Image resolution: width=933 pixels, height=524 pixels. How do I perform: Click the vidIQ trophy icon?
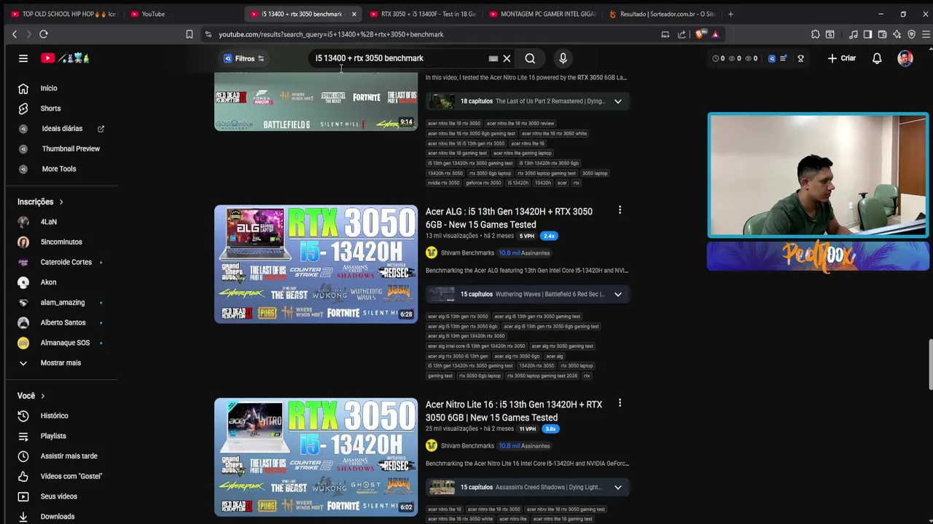(x=800, y=58)
